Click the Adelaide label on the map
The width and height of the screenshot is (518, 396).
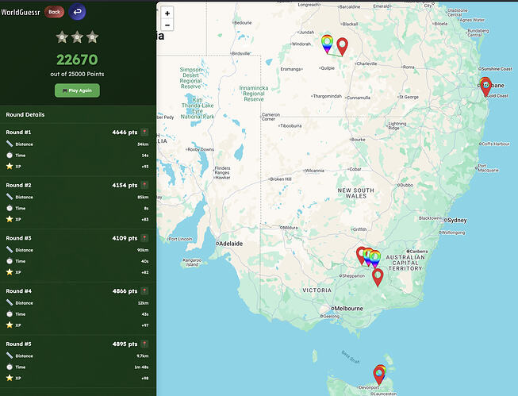pyautogui.click(x=231, y=244)
